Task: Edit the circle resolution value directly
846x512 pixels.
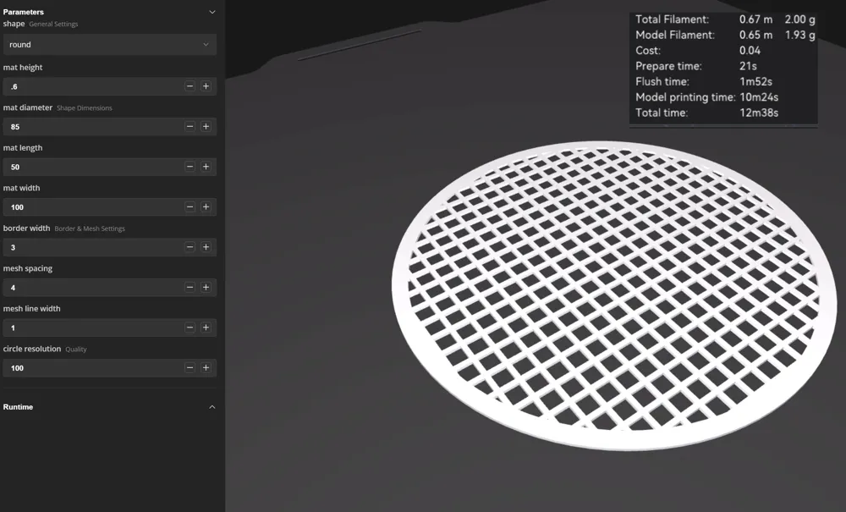Action: point(93,367)
